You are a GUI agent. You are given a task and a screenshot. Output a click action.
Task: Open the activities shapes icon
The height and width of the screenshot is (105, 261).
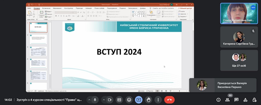coord(245,100)
